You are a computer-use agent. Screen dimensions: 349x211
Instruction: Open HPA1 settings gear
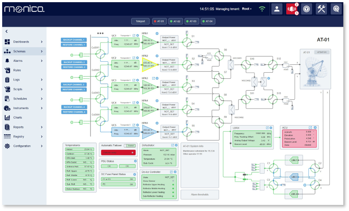[157, 33]
